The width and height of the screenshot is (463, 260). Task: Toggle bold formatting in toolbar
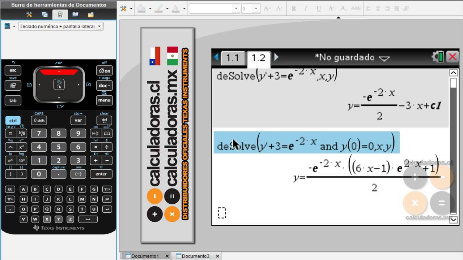[294, 9]
